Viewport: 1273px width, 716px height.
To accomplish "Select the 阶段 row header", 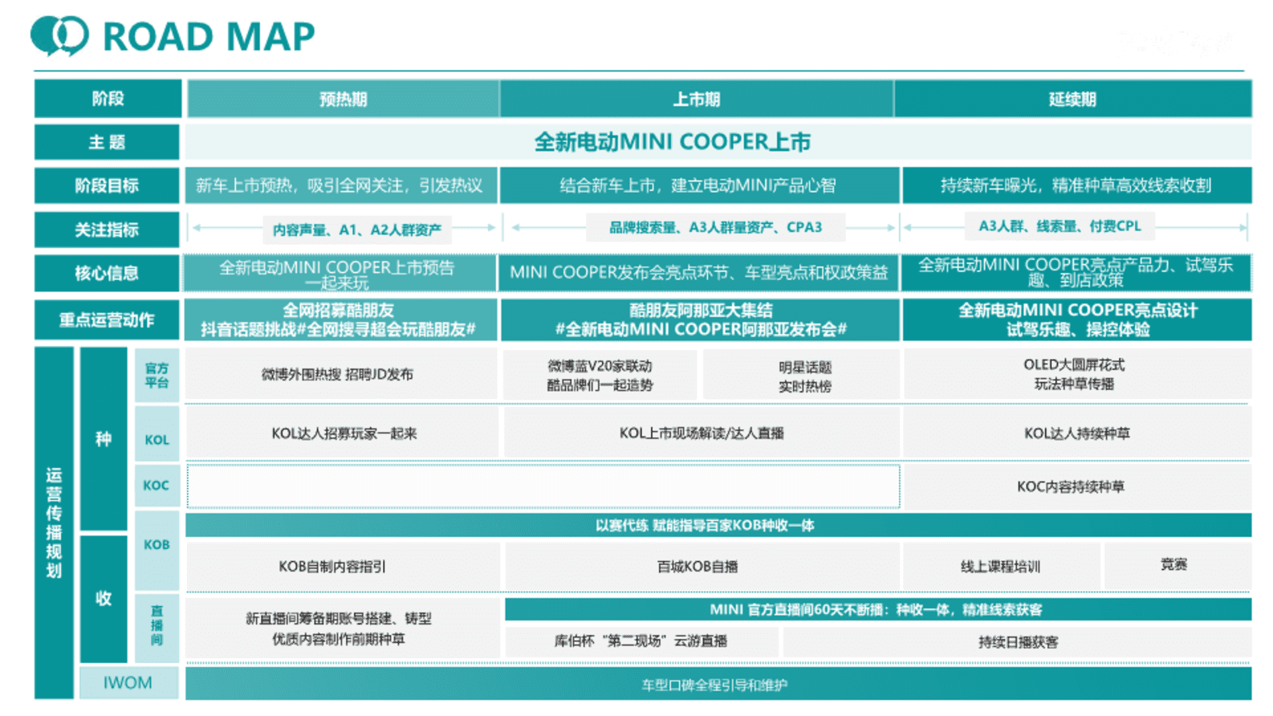I will click(x=107, y=99).
